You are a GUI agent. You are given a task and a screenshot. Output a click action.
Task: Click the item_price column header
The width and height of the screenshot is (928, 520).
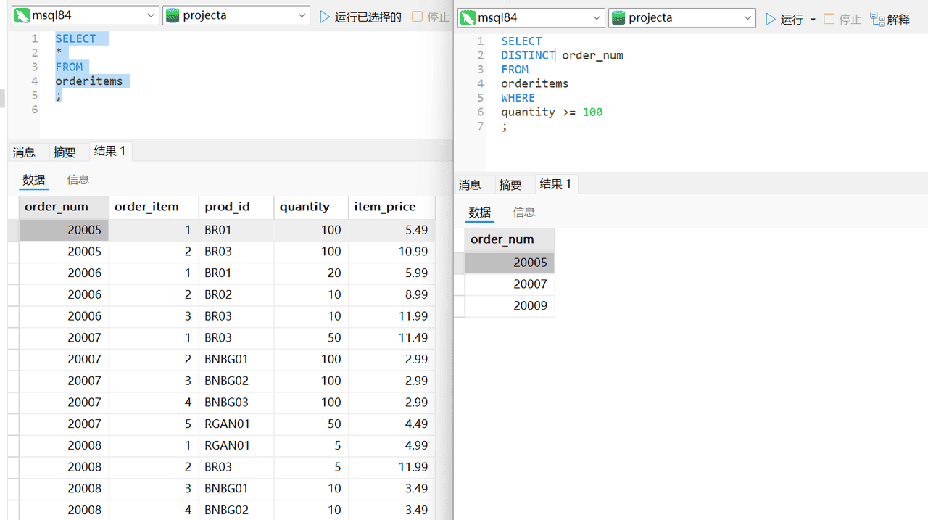click(x=385, y=207)
